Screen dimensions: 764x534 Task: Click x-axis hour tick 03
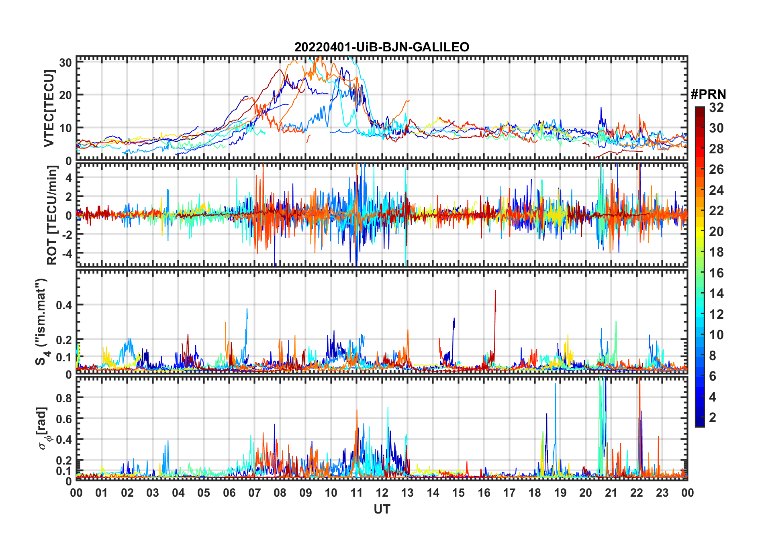click(x=153, y=493)
